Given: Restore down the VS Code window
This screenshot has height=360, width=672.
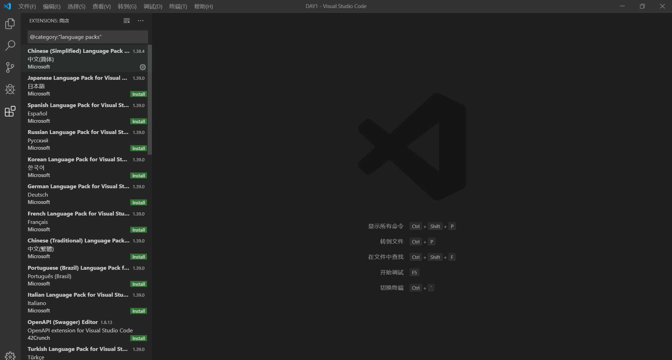Looking at the screenshot, I should tap(642, 6).
